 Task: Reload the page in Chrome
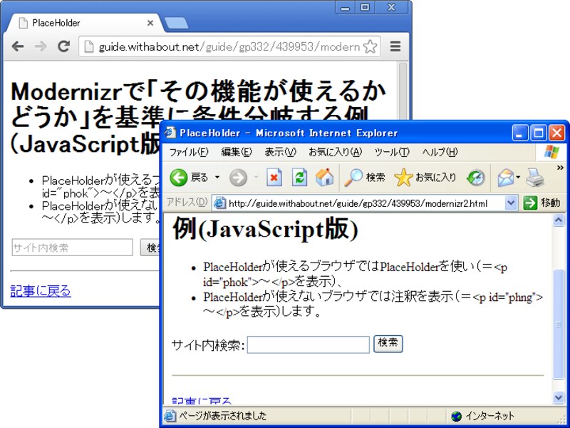pyautogui.click(x=63, y=45)
